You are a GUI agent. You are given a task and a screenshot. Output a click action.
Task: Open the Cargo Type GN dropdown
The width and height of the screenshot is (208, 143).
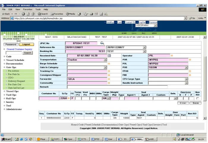click(108, 98)
